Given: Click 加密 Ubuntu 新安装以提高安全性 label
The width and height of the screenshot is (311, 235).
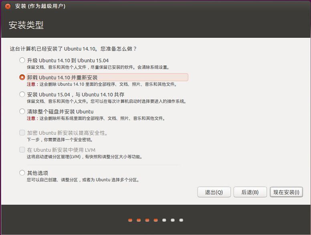Looking at the screenshot, I should tap(67, 133).
